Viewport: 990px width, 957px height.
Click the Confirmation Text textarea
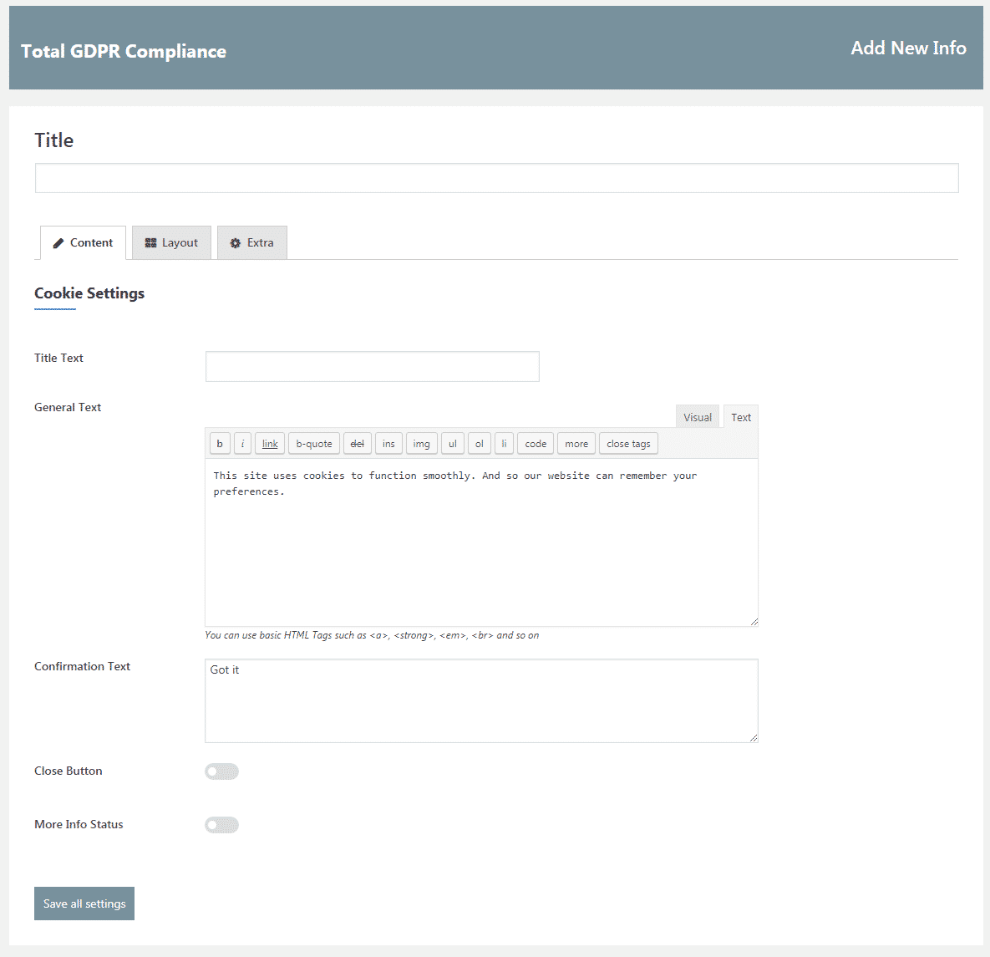tap(481, 700)
